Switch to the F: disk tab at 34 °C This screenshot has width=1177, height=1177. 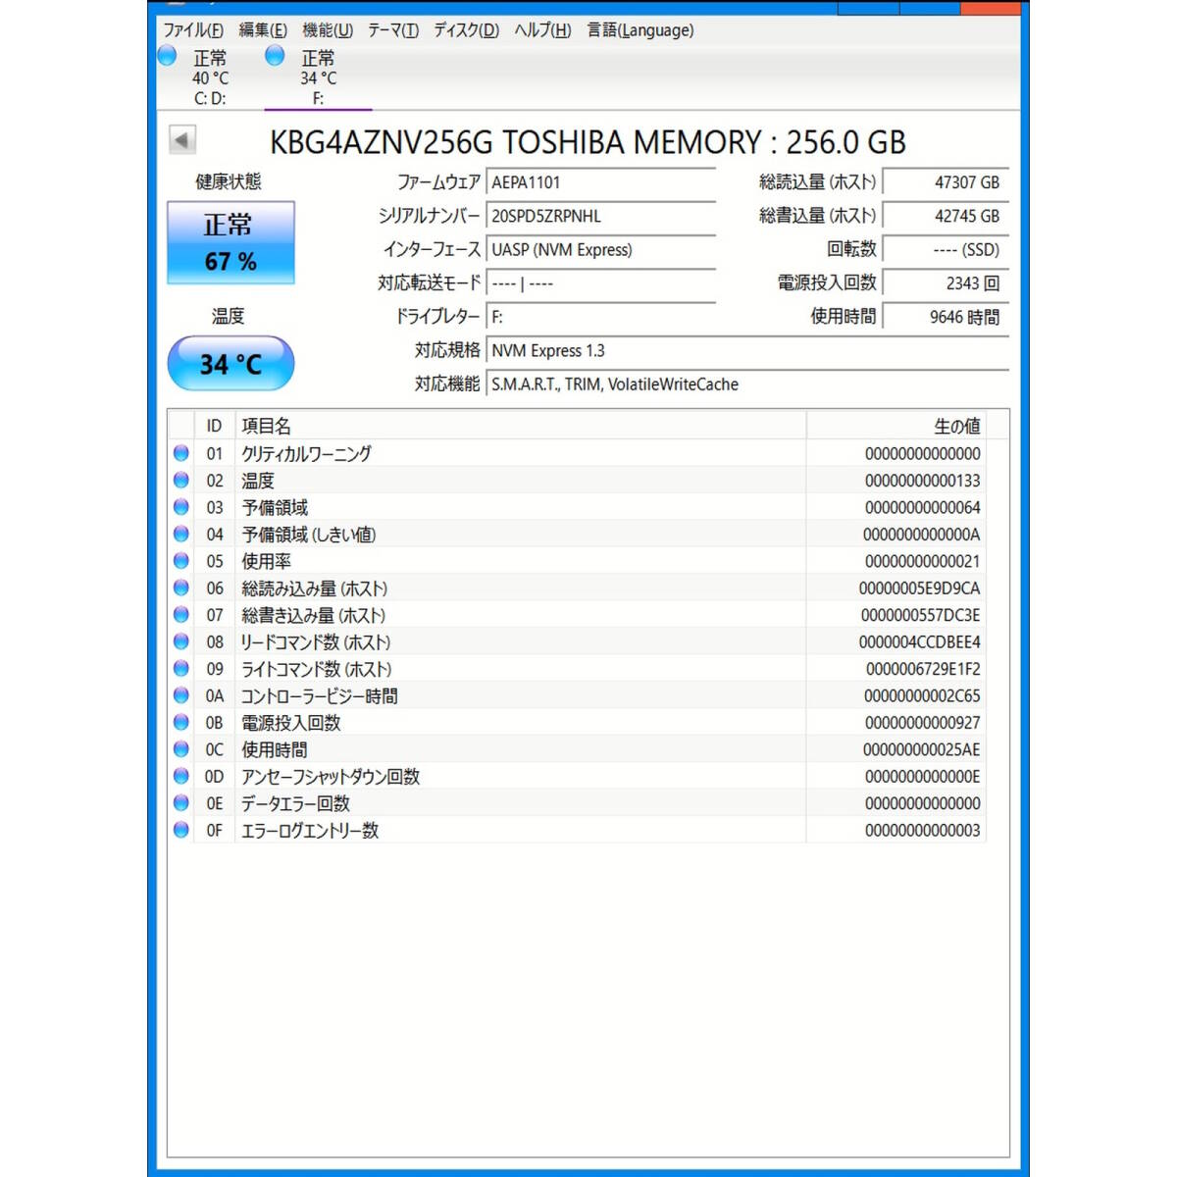318,77
